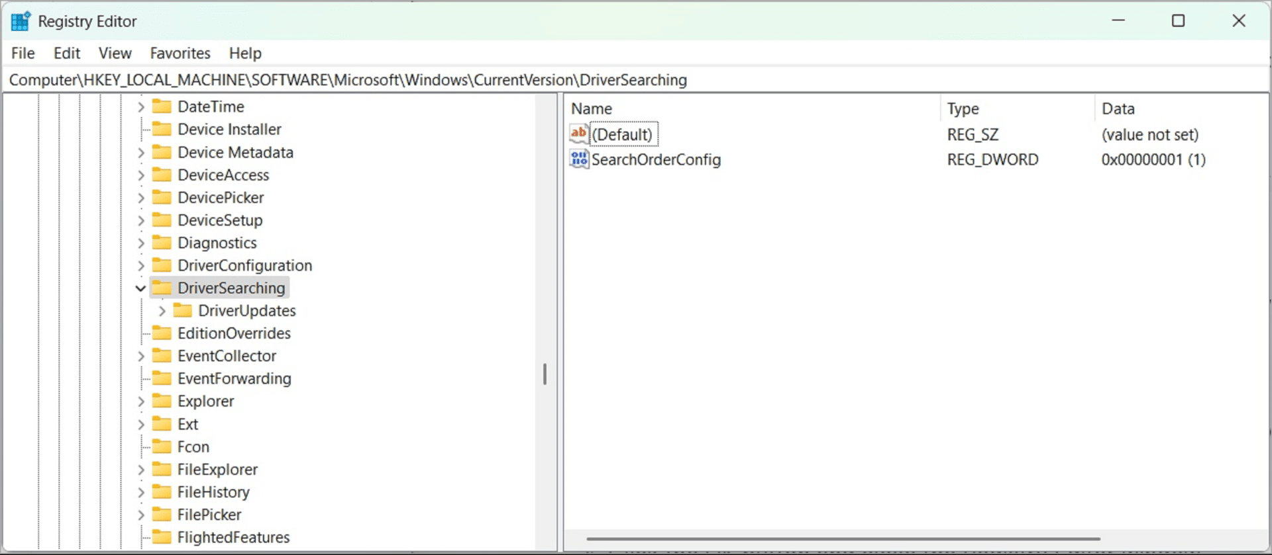Image resolution: width=1272 pixels, height=555 pixels.
Task: Expand the DeviceSetup key
Action: point(140,220)
